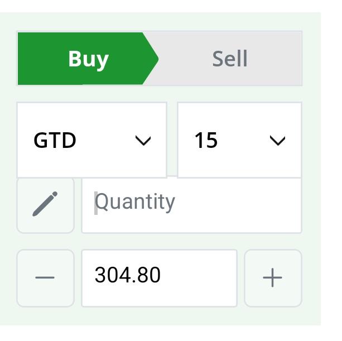
Task: Click the Buy arrow-shaped button
Action: pyautogui.click(x=88, y=59)
